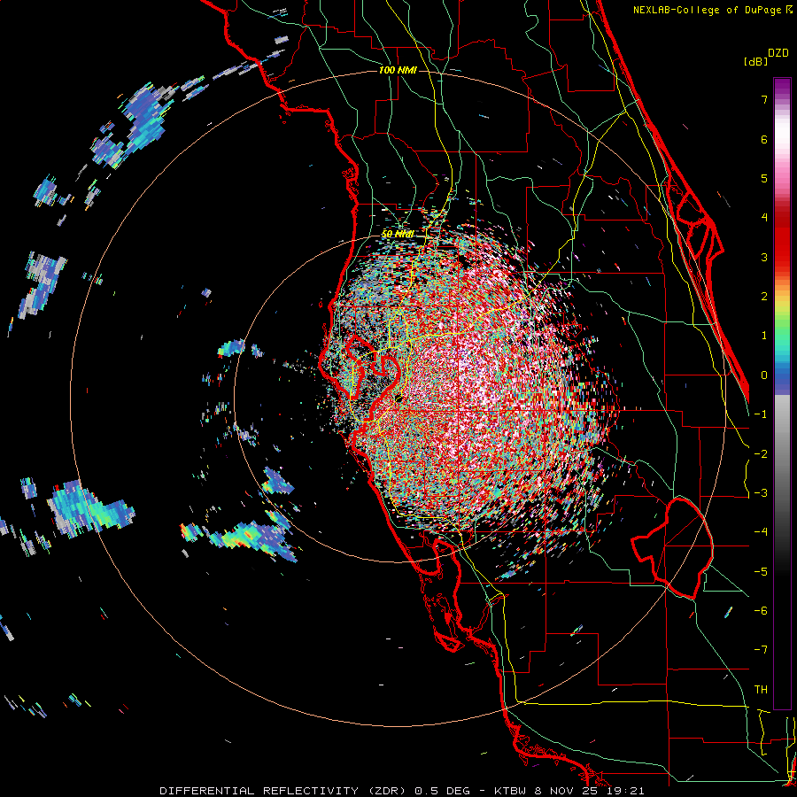Click the [dB] units label
Image resolution: width=797 pixels, height=797 pixels.
pos(756,61)
